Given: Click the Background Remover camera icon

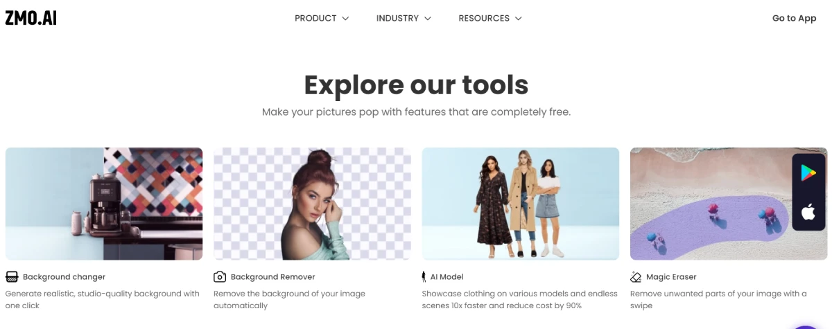Looking at the screenshot, I should 220,277.
